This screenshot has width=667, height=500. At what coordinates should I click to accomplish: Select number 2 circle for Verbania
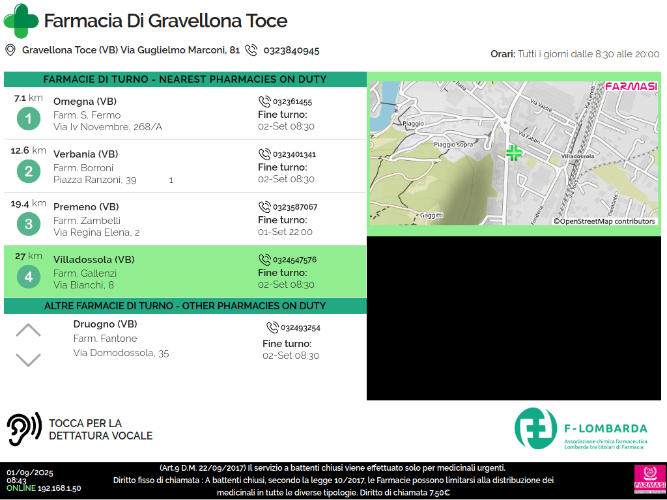[x=29, y=172]
